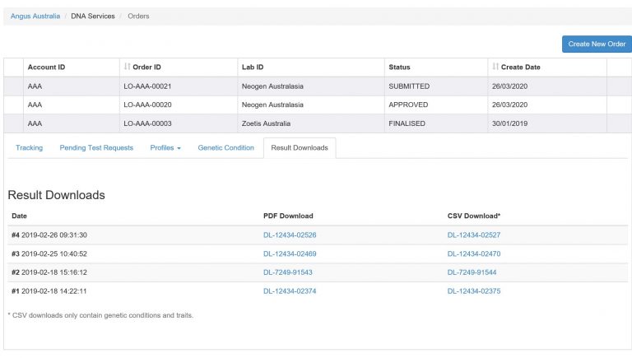The height and width of the screenshot is (358, 632).
Task: Go to Angus Australia breadcrumb link
Action: pyautogui.click(x=35, y=16)
